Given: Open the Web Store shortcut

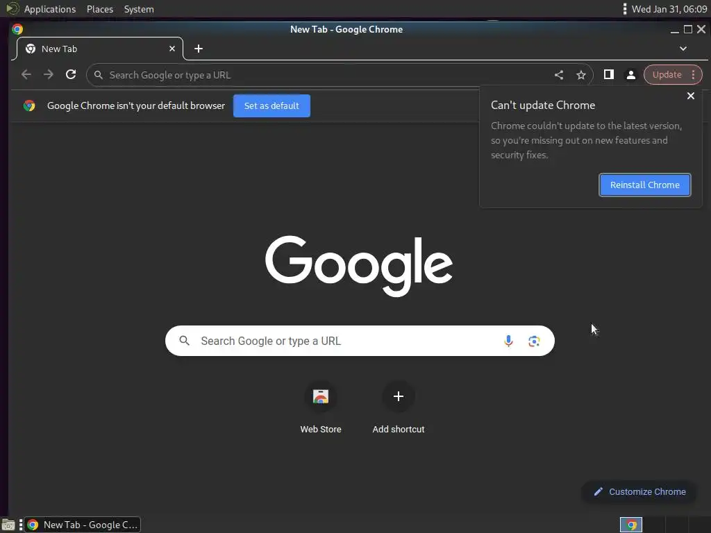Looking at the screenshot, I should coord(321,408).
